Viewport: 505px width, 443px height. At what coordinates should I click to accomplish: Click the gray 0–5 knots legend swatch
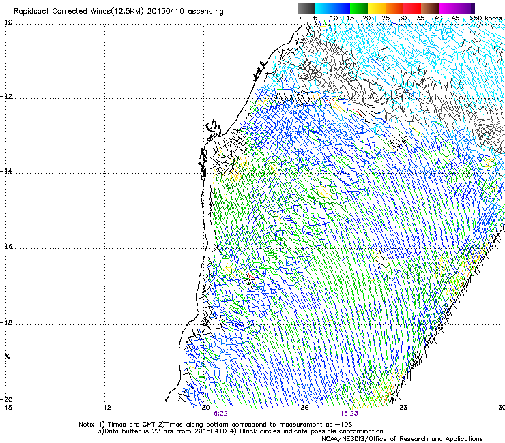click(x=306, y=8)
